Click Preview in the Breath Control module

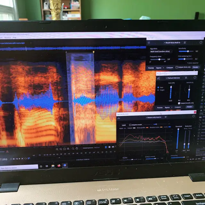tap(160, 108)
